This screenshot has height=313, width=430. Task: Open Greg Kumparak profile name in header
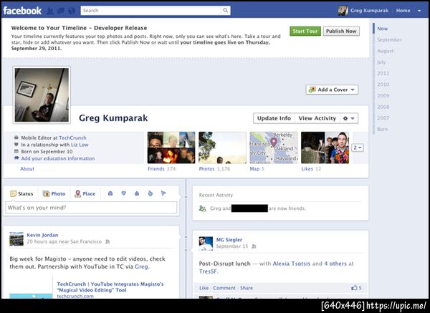(369, 11)
